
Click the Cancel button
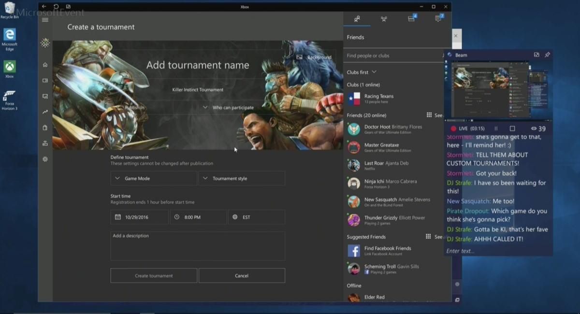(242, 276)
